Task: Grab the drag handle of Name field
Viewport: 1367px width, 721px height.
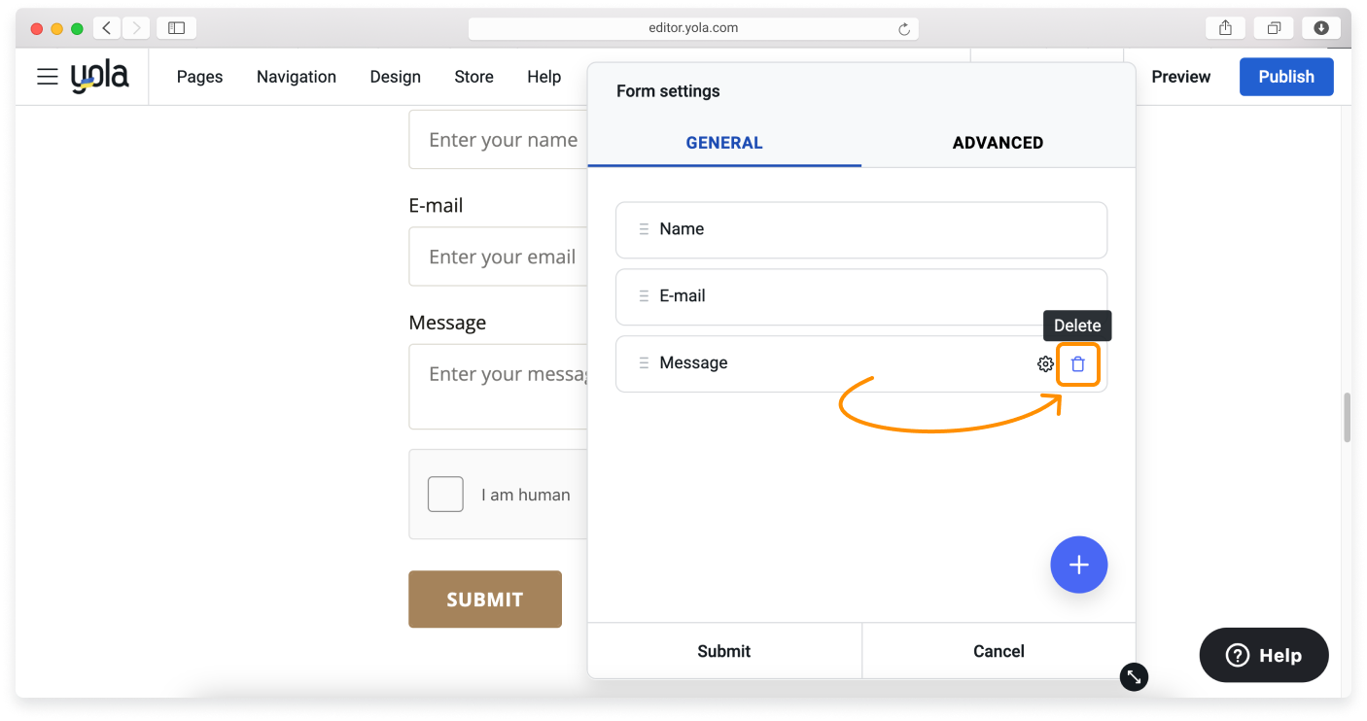Action: (643, 229)
